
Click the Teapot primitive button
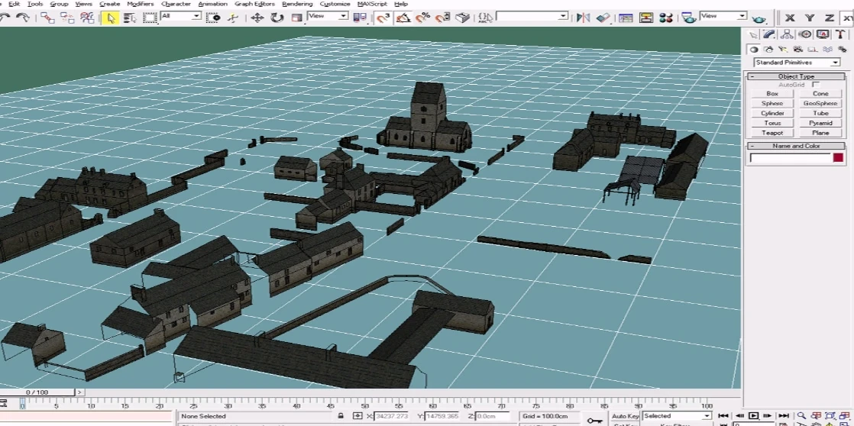[772, 133]
